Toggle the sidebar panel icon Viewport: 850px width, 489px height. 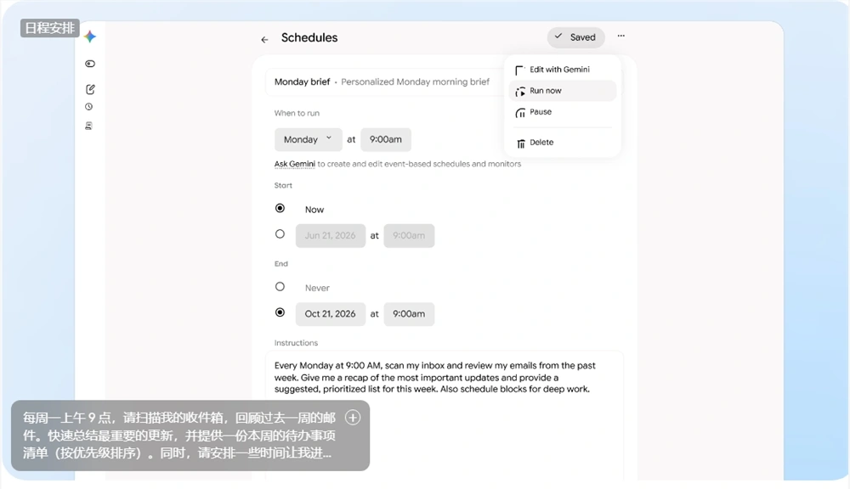click(90, 64)
